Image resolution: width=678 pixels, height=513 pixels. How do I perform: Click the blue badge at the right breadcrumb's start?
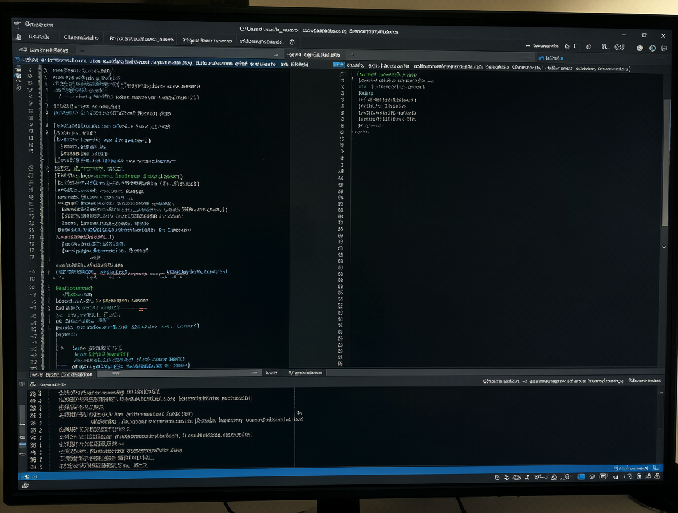(338, 65)
